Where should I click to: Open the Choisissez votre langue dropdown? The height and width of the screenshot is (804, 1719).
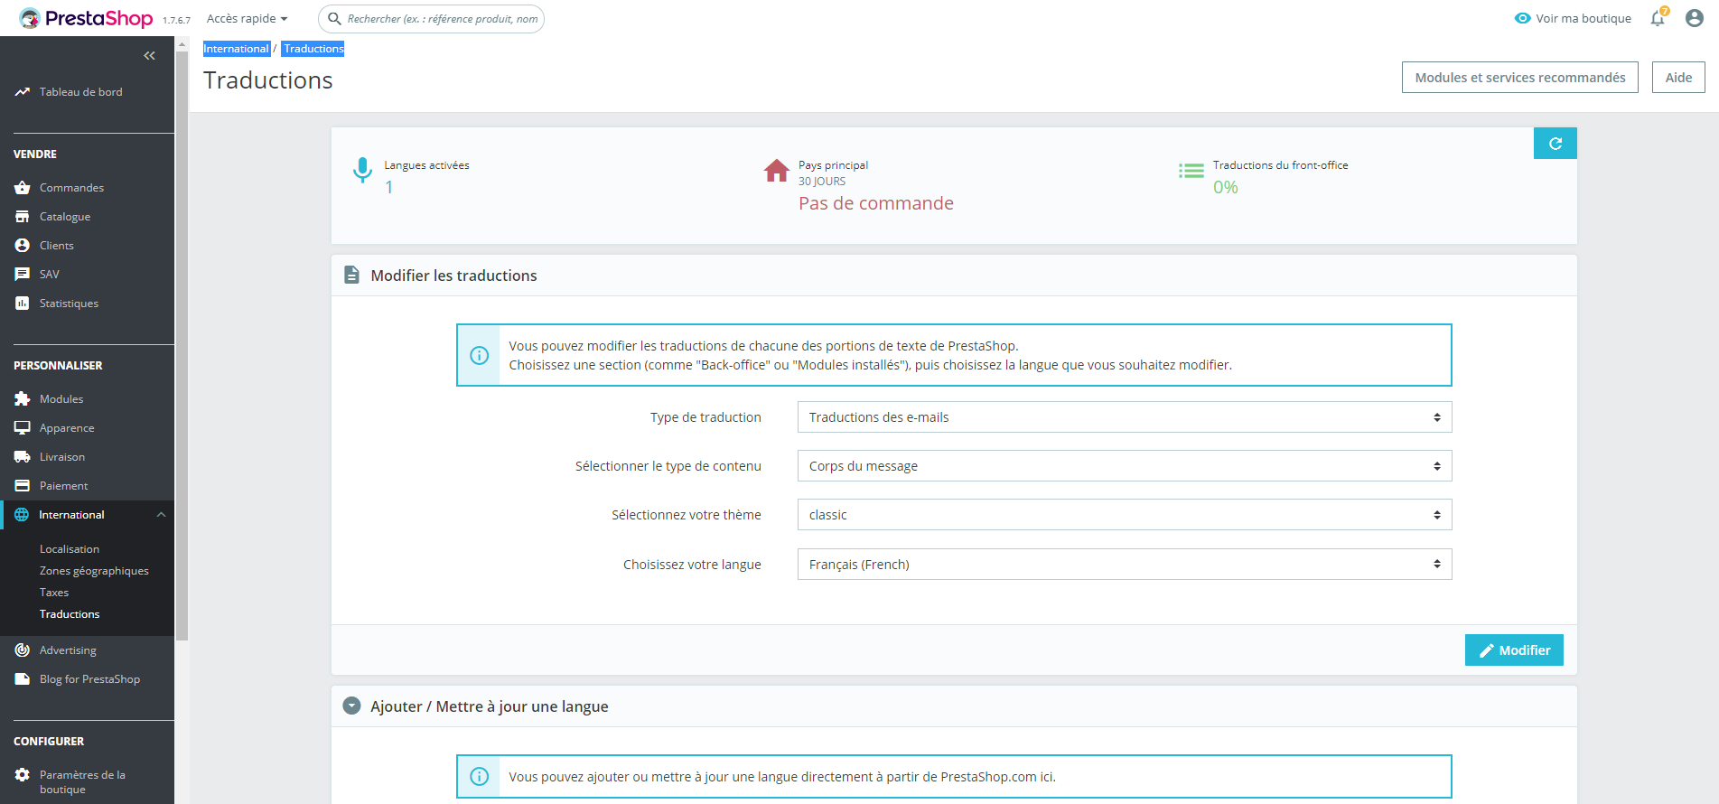tap(1125, 565)
